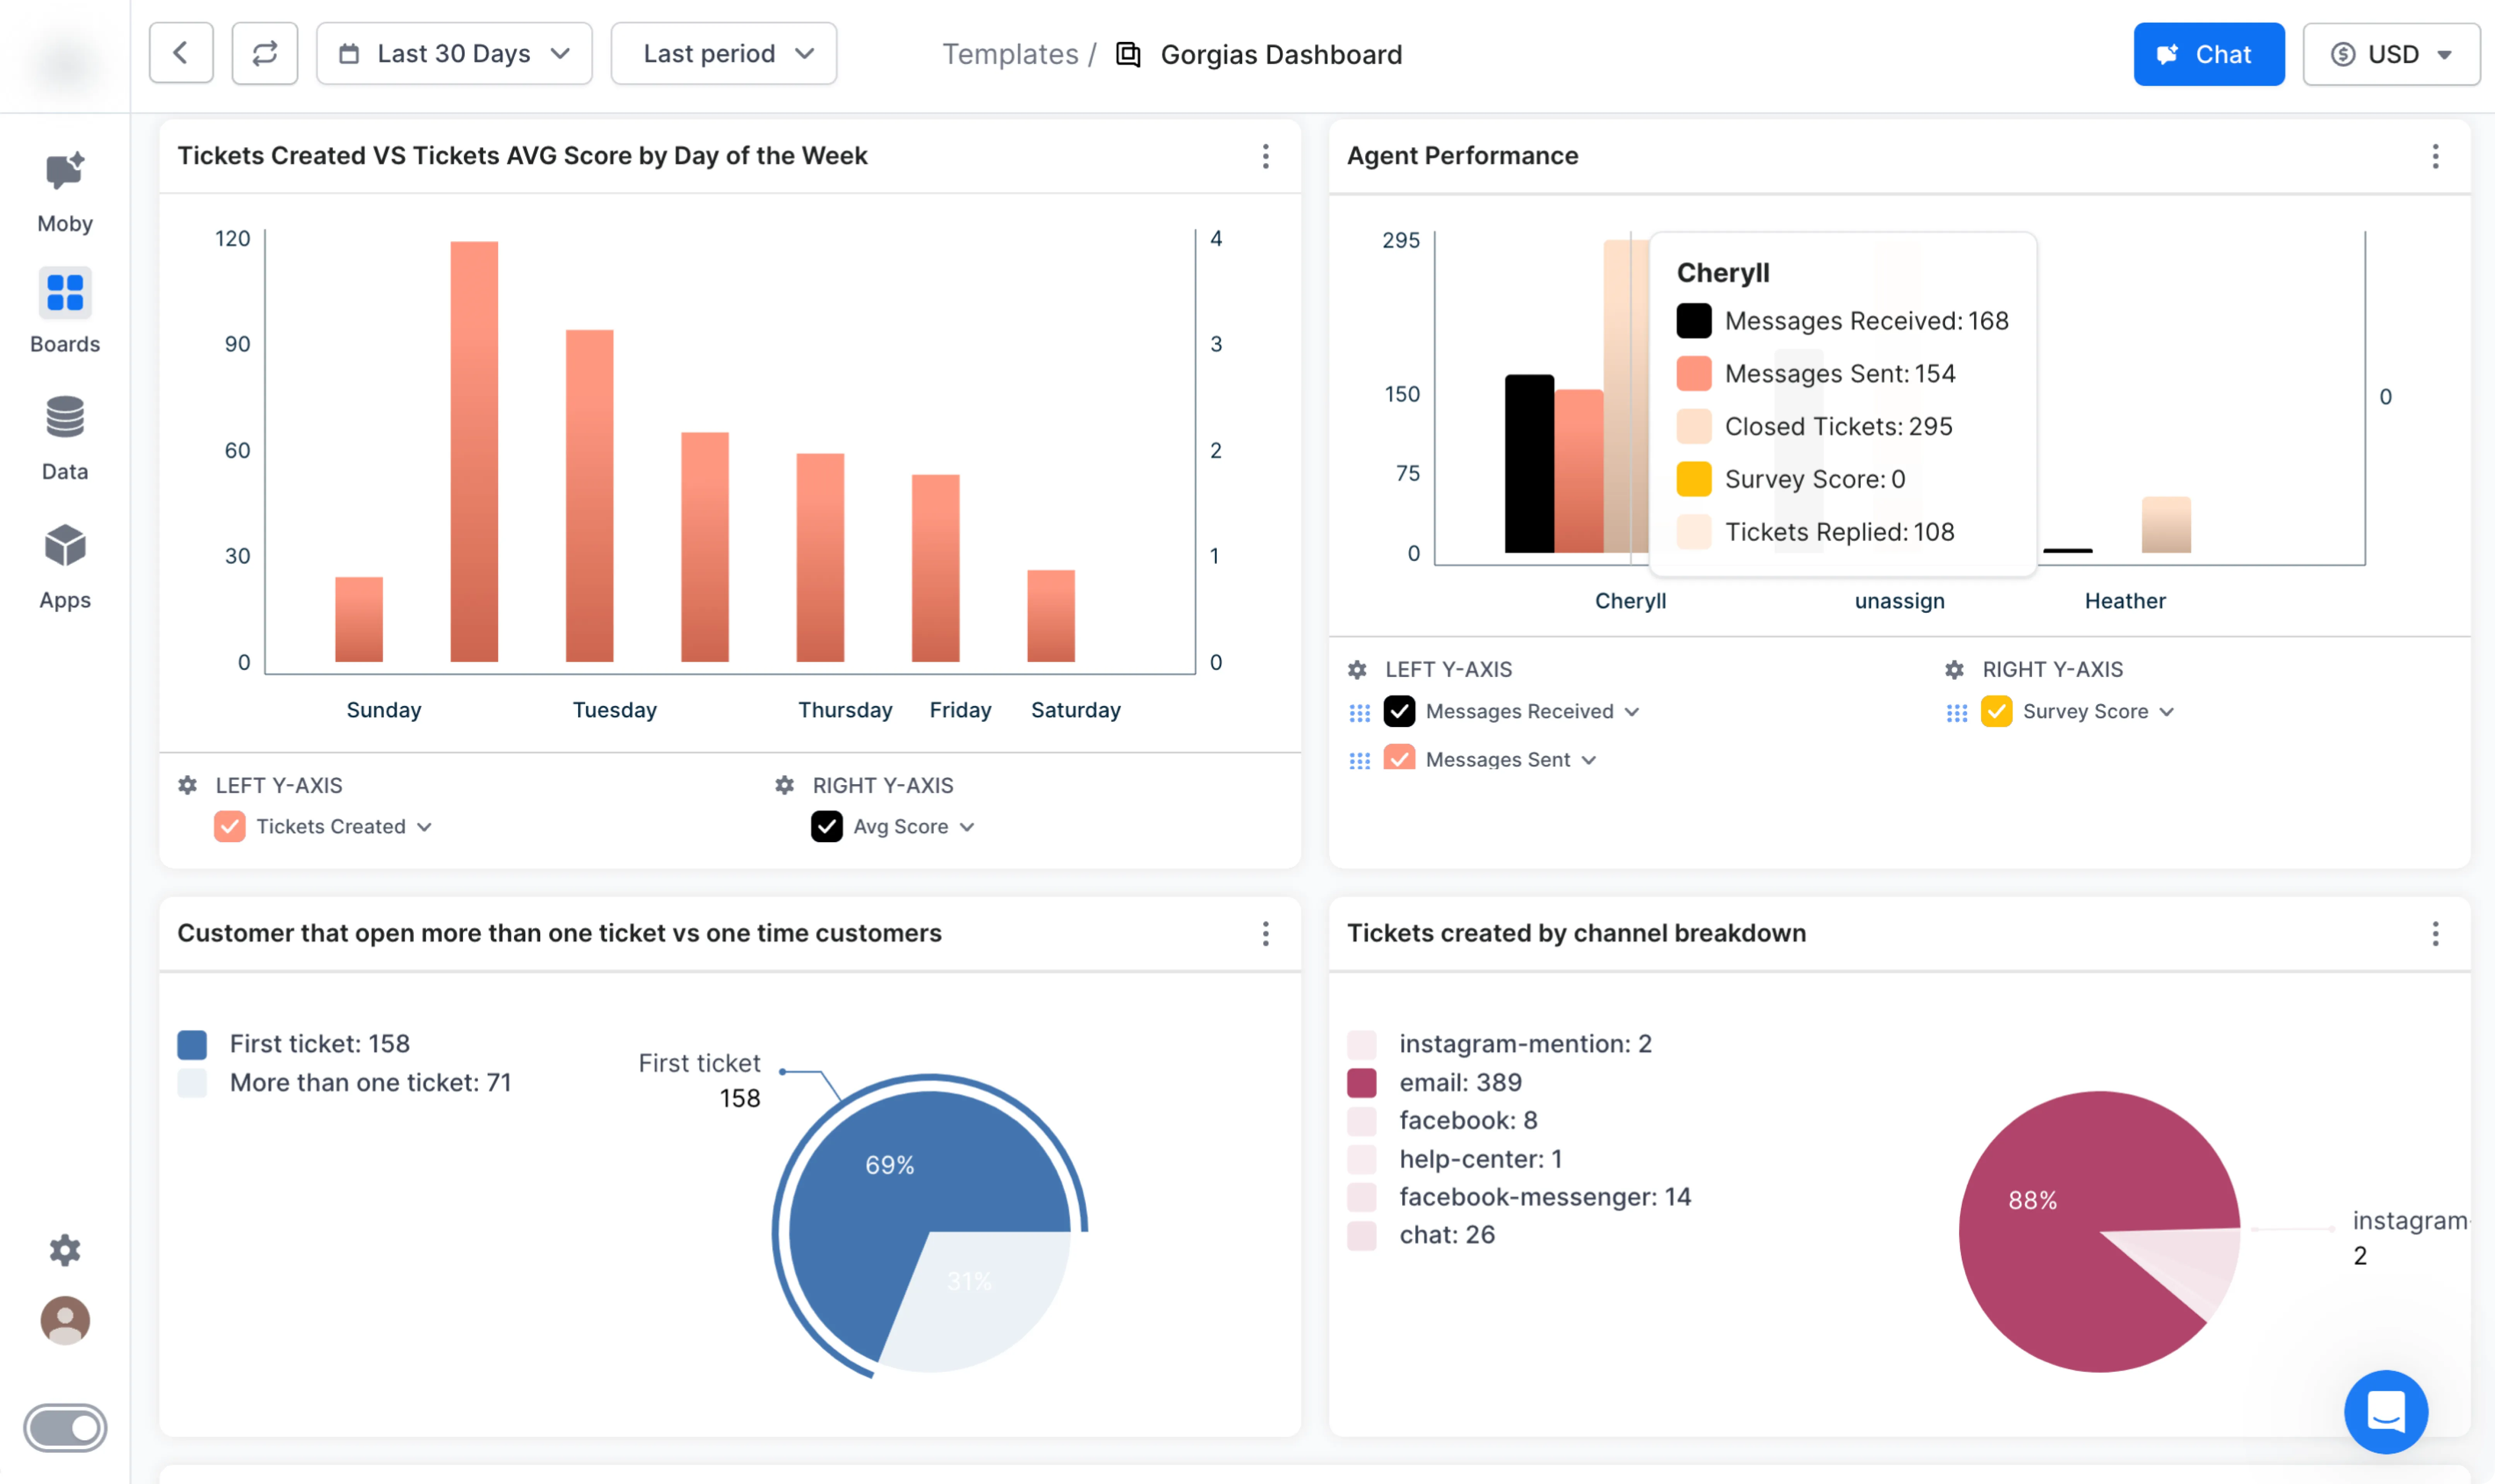Click the user profile avatar
The width and height of the screenshot is (2495, 1484).
(65, 1320)
